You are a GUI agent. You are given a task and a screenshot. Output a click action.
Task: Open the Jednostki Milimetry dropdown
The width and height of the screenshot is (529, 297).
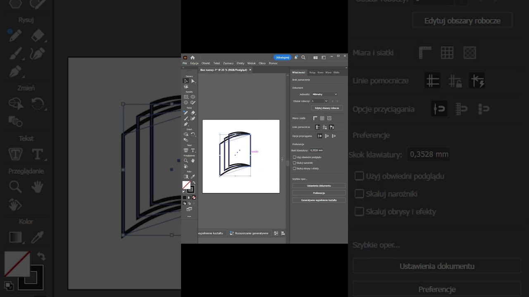point(324,94)
